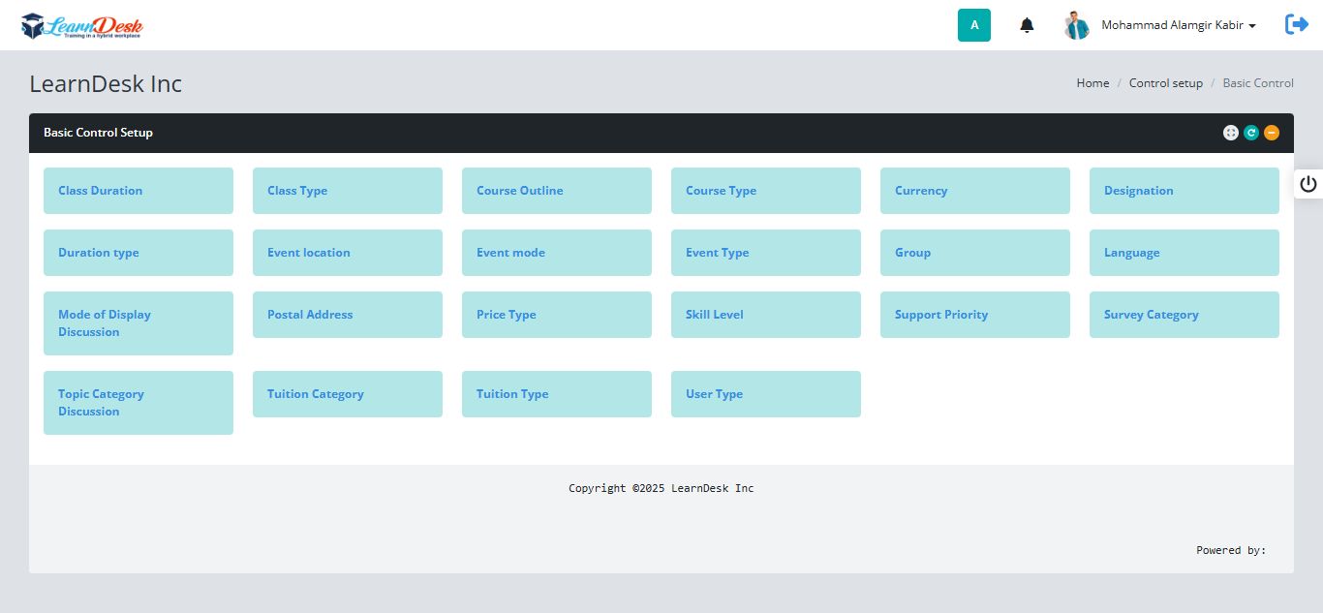The width and height of the screenshot is (1323, 613).
Task: Refresh the Basic Control Setup panel
Action: (x=1251, y=133)
